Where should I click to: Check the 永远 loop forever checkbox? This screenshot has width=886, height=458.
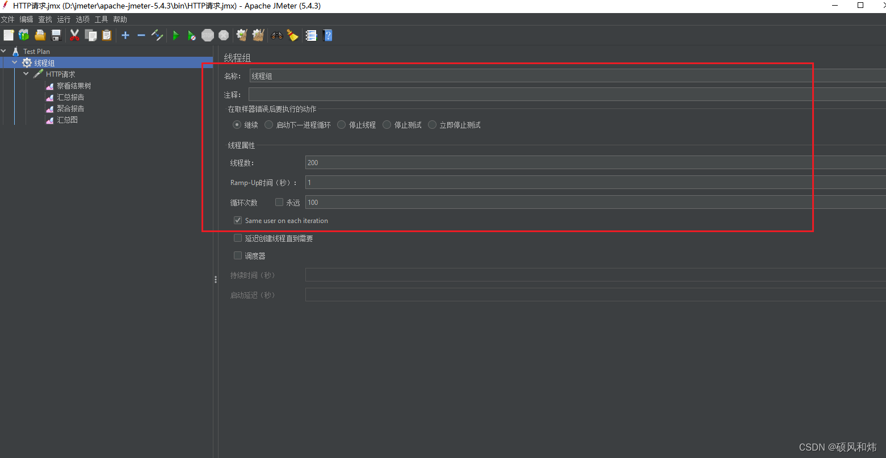point(279,202)
